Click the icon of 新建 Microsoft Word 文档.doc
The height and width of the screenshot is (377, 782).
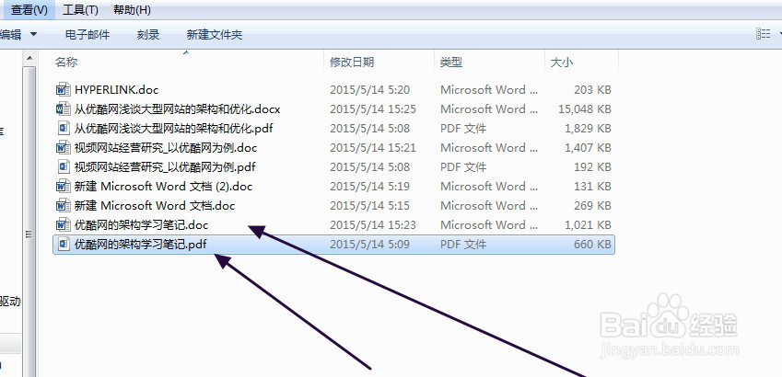(63, 206)
